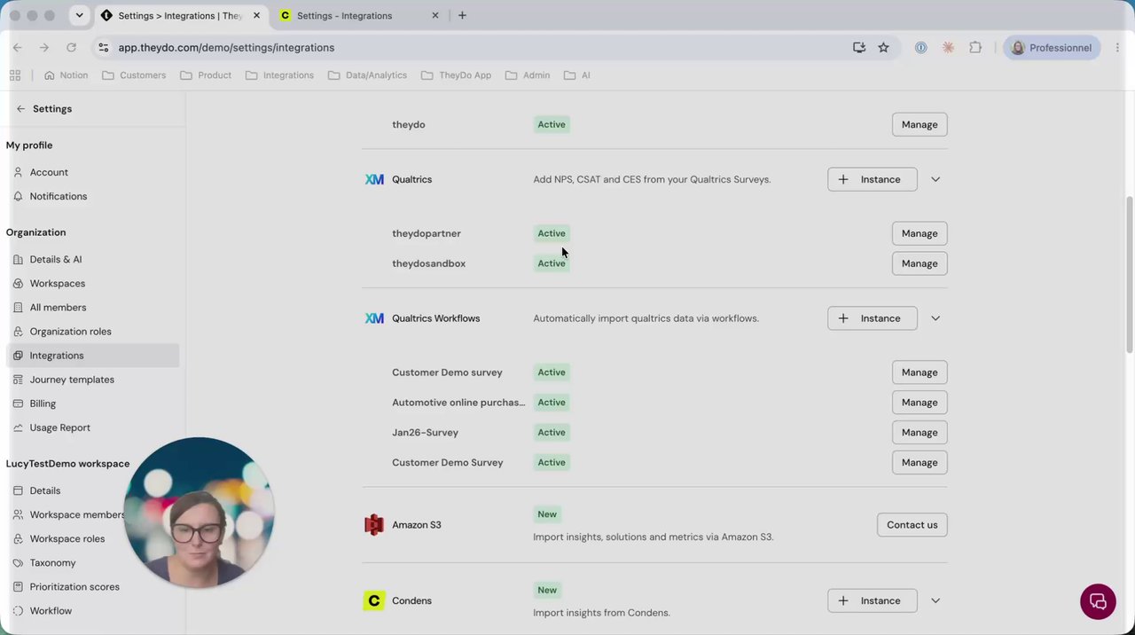
Task: Expand the Condens integration chevron
Action: click(x=935, y=600)
